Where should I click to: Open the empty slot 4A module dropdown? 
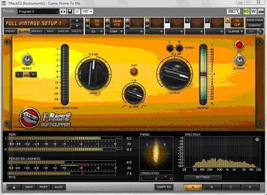coord(154,32)
